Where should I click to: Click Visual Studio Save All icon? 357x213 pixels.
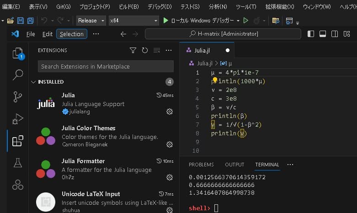tap(30, 21)
